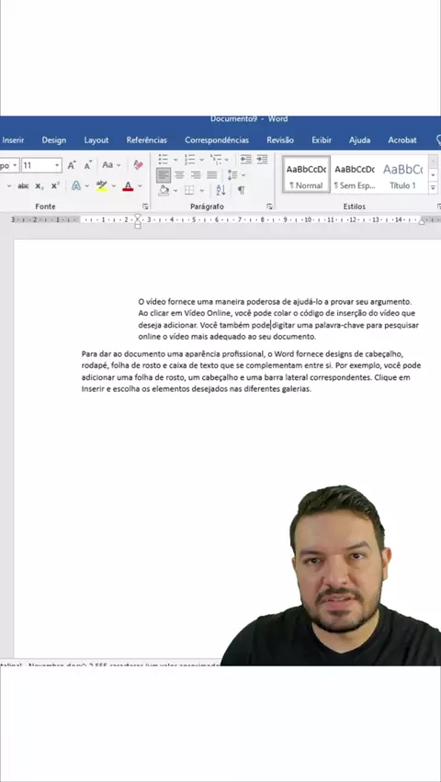
Task: Show the next row of the styles gallery
Action: click(433, 175)
